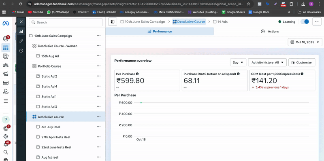Open more options menu beside Learning toggle
324x161 pixels.
coord(317,22)
